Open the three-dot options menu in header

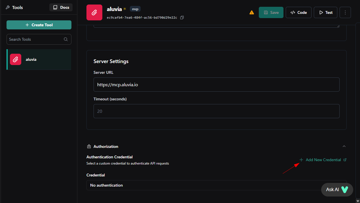(345, 12)
